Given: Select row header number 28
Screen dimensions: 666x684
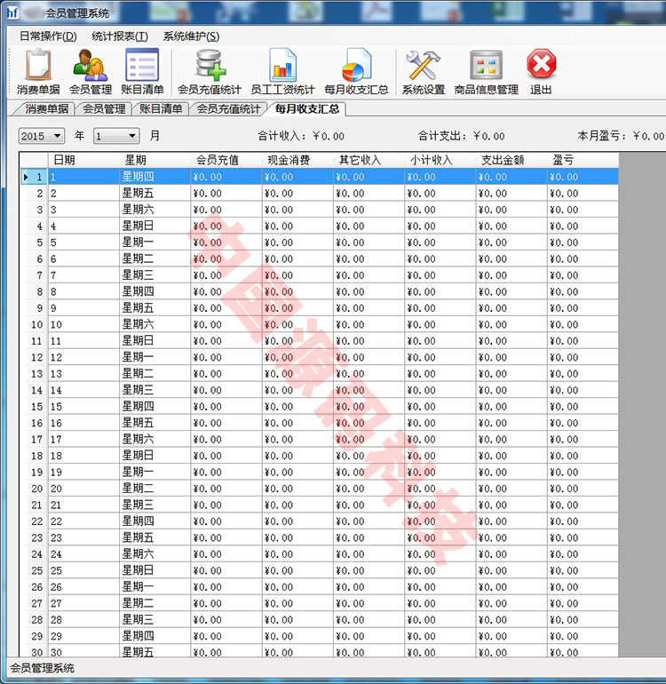Looking at the screenshot, I should tap(35, 620).
